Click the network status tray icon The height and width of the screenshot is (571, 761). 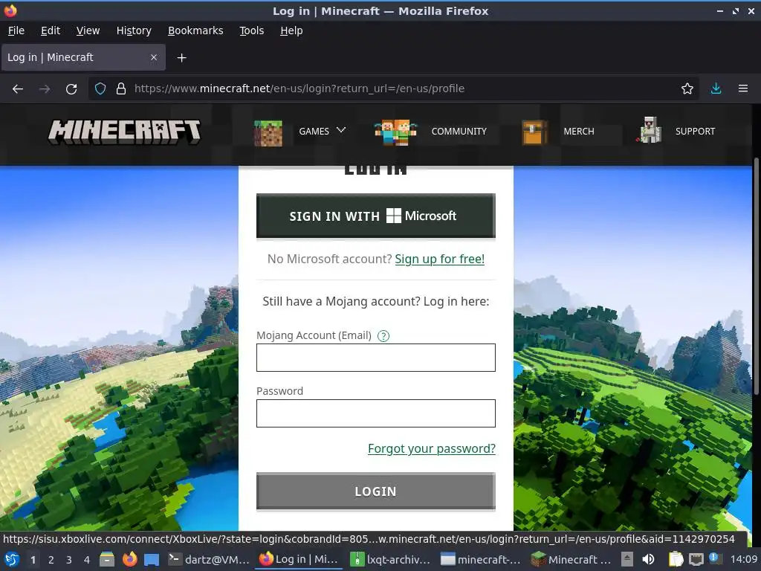[x=696, y=559]
